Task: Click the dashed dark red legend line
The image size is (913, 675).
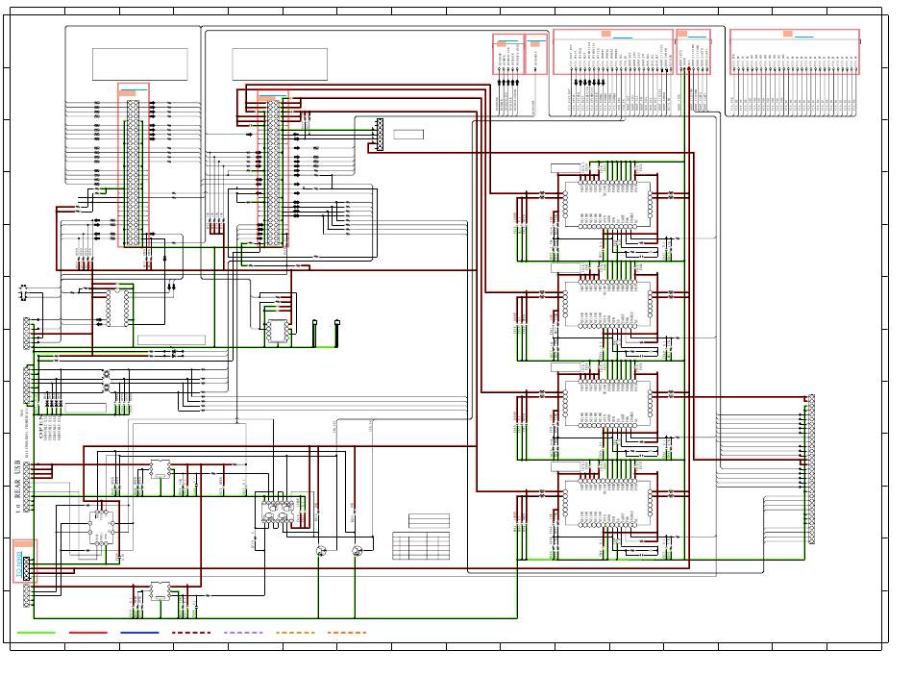Action: click(x=191, y=634)
